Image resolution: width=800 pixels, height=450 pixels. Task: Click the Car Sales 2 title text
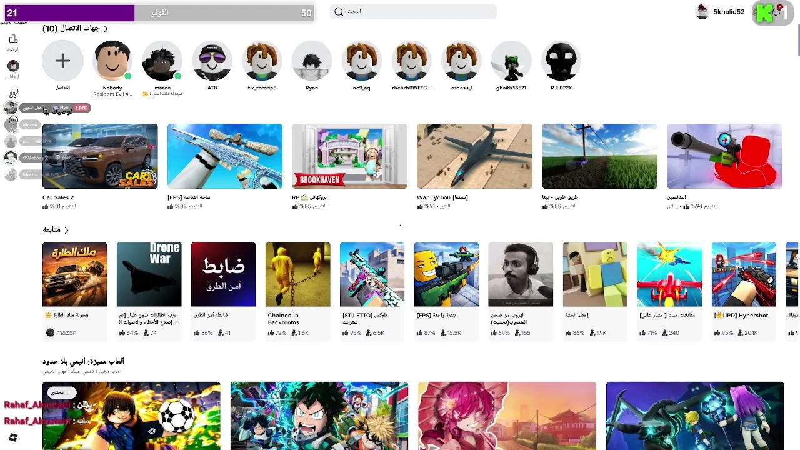click(58, 197)
